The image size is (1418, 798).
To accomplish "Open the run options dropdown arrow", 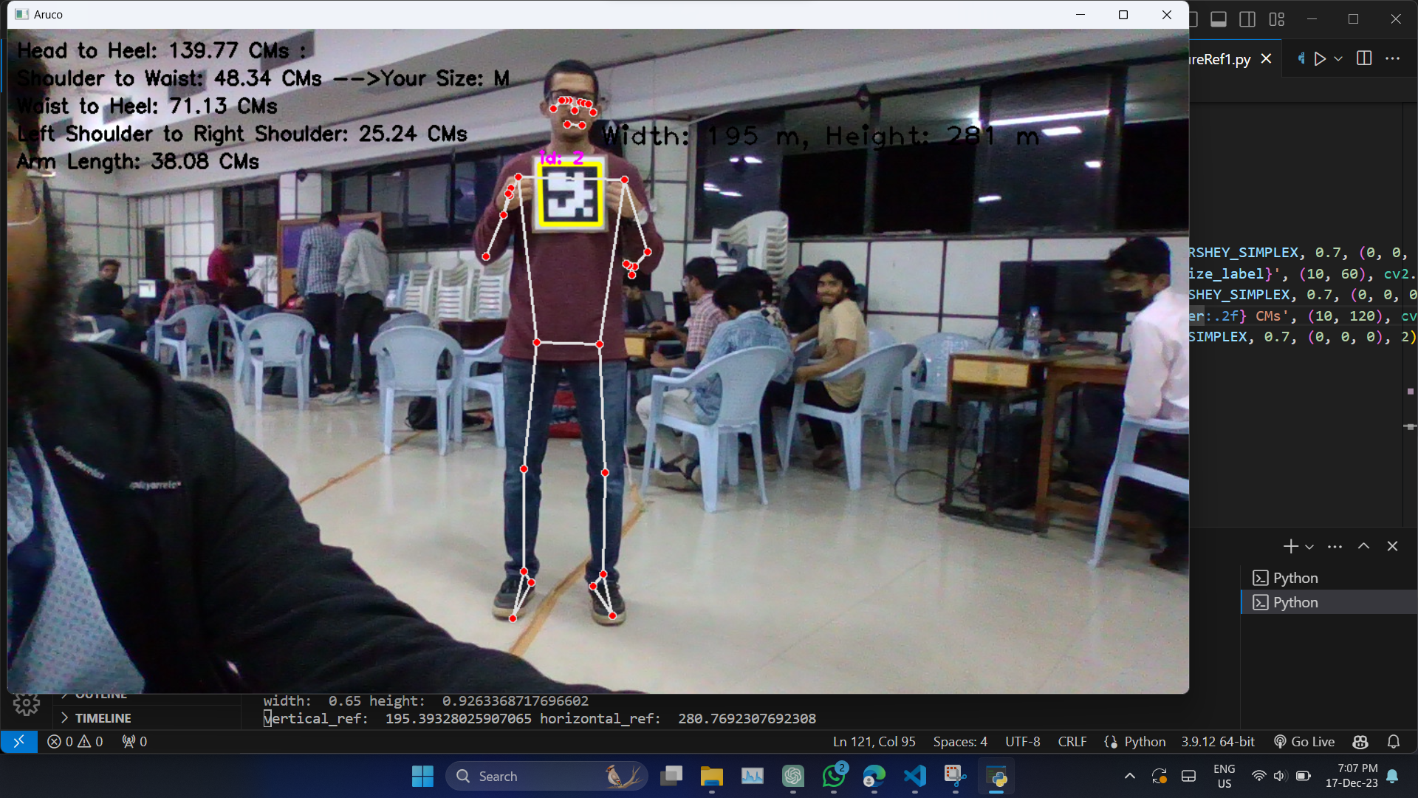I will [x=1338, y=58].
